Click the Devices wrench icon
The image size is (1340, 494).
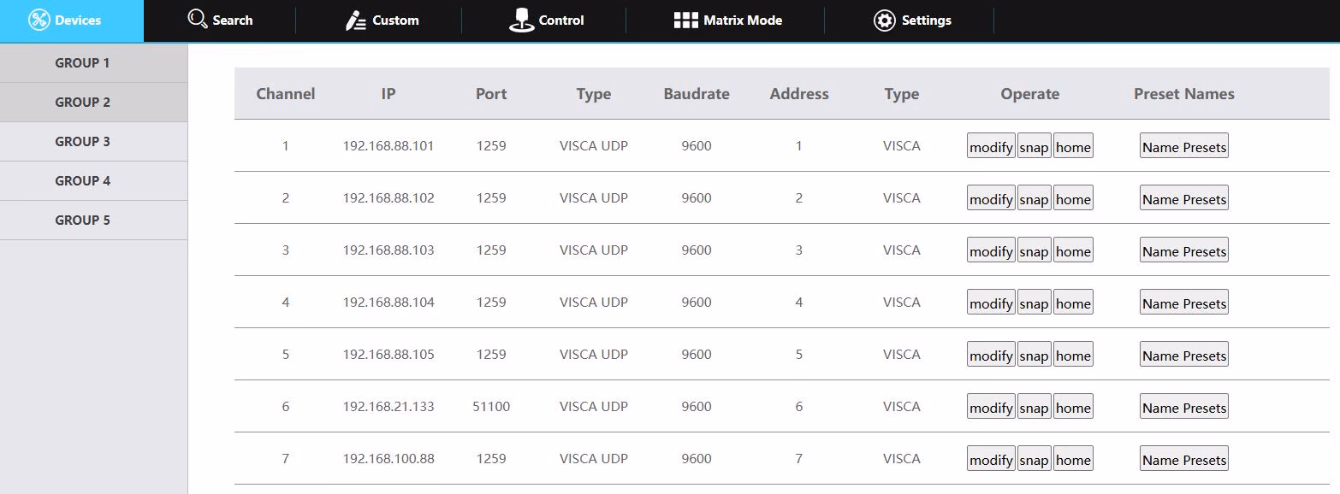pyautogui.click(x=39, y=21)
